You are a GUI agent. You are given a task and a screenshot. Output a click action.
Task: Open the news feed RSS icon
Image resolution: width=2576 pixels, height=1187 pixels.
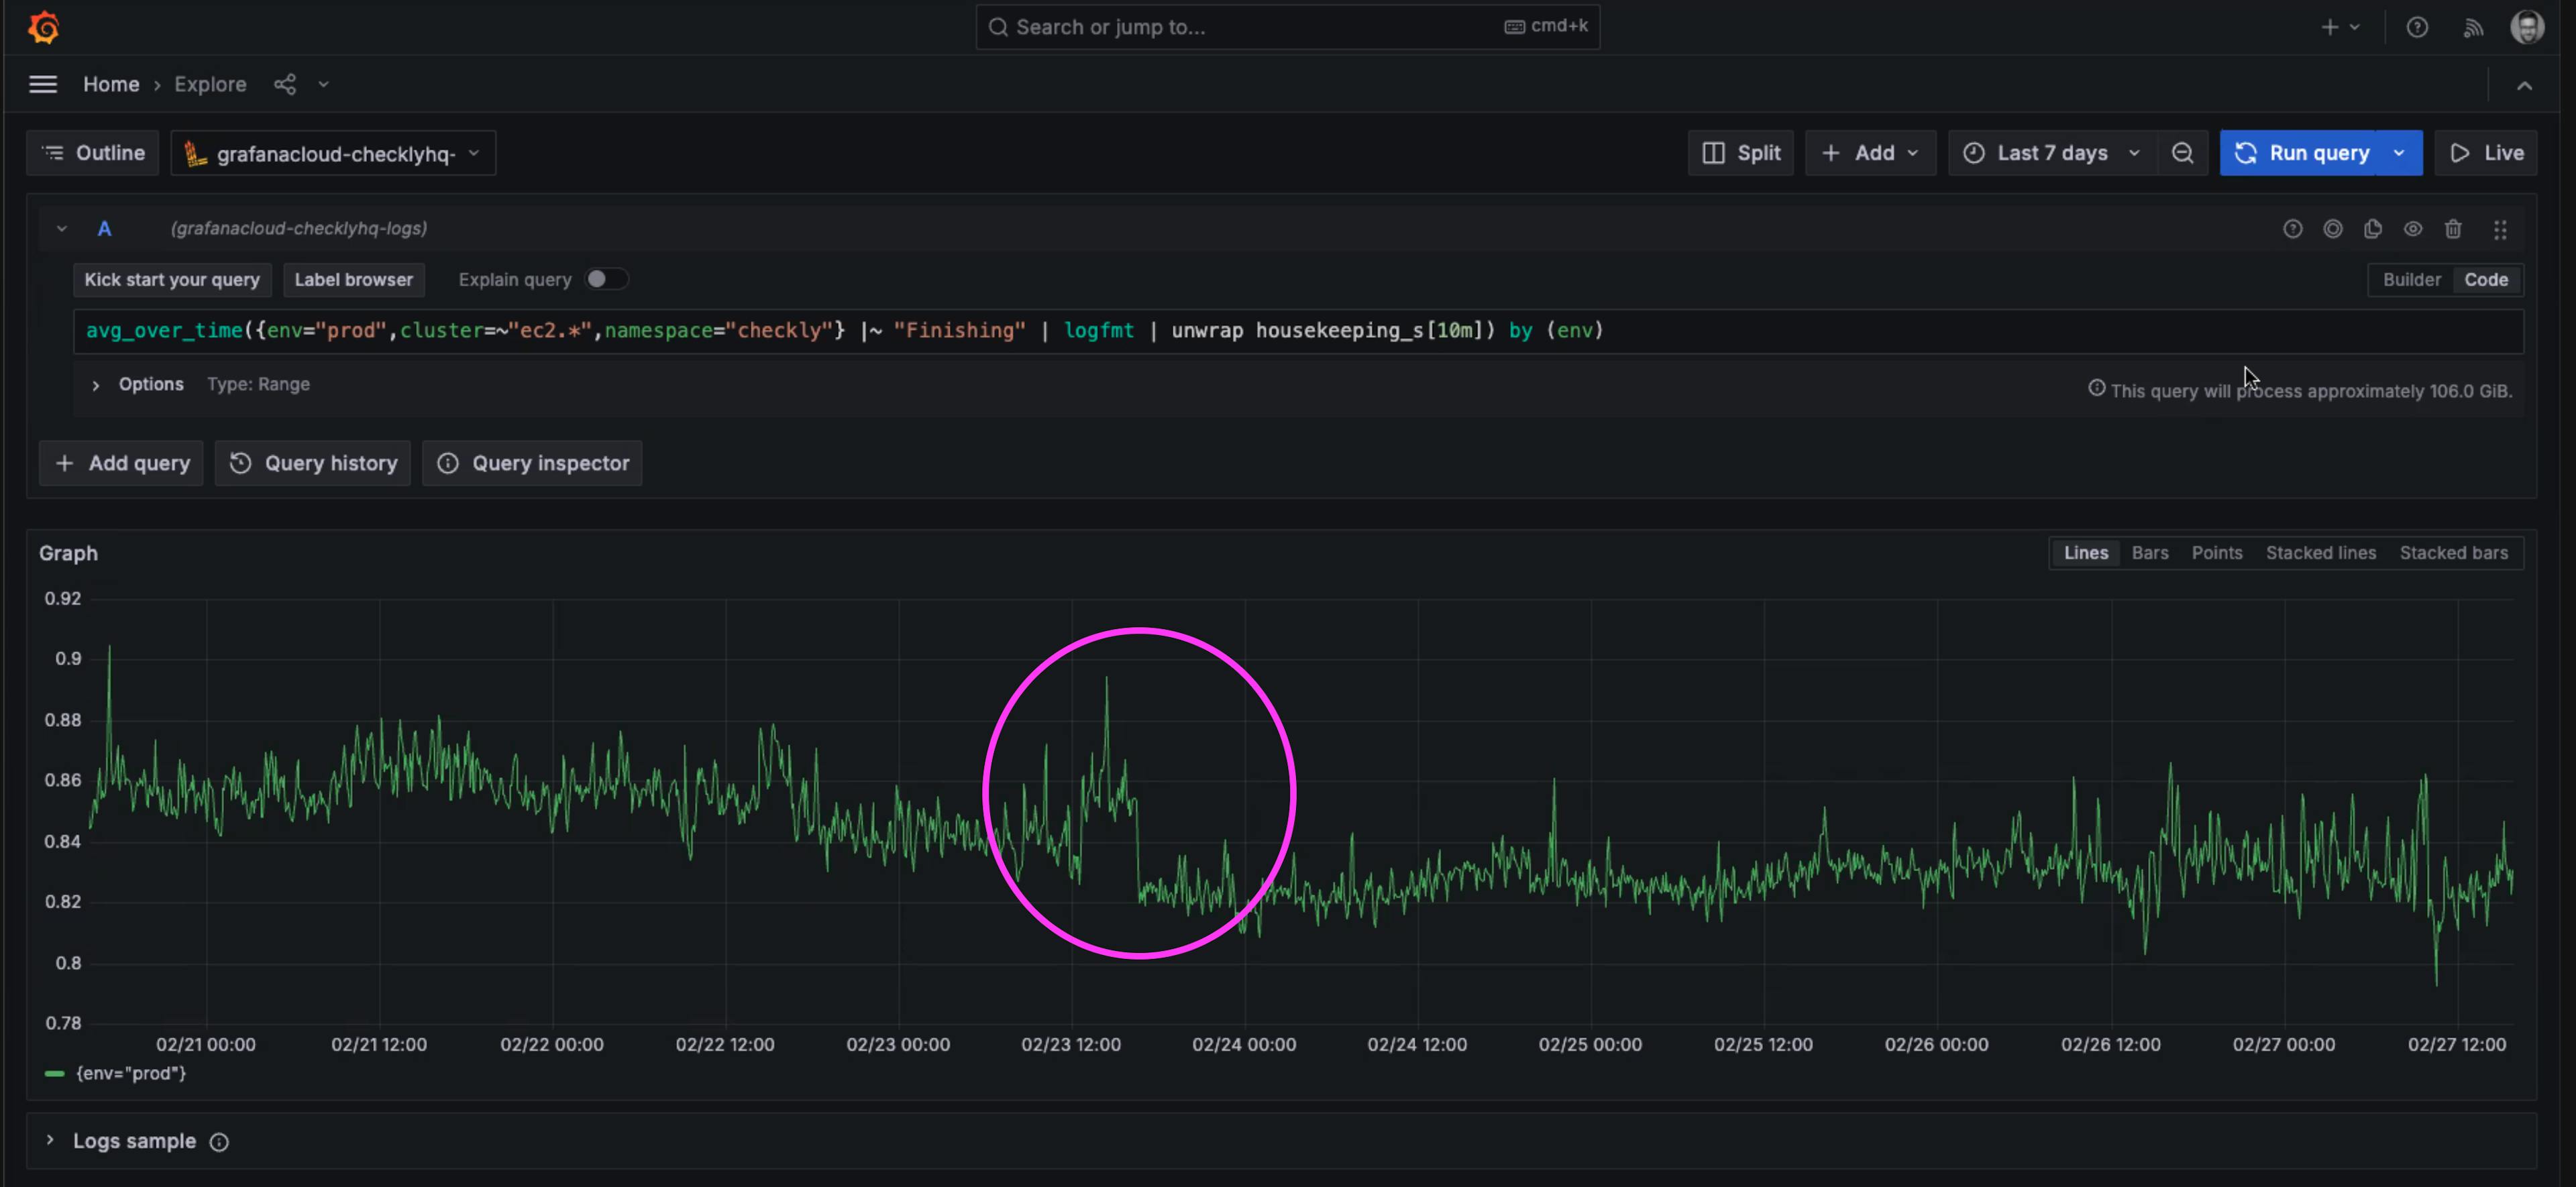2472,27
